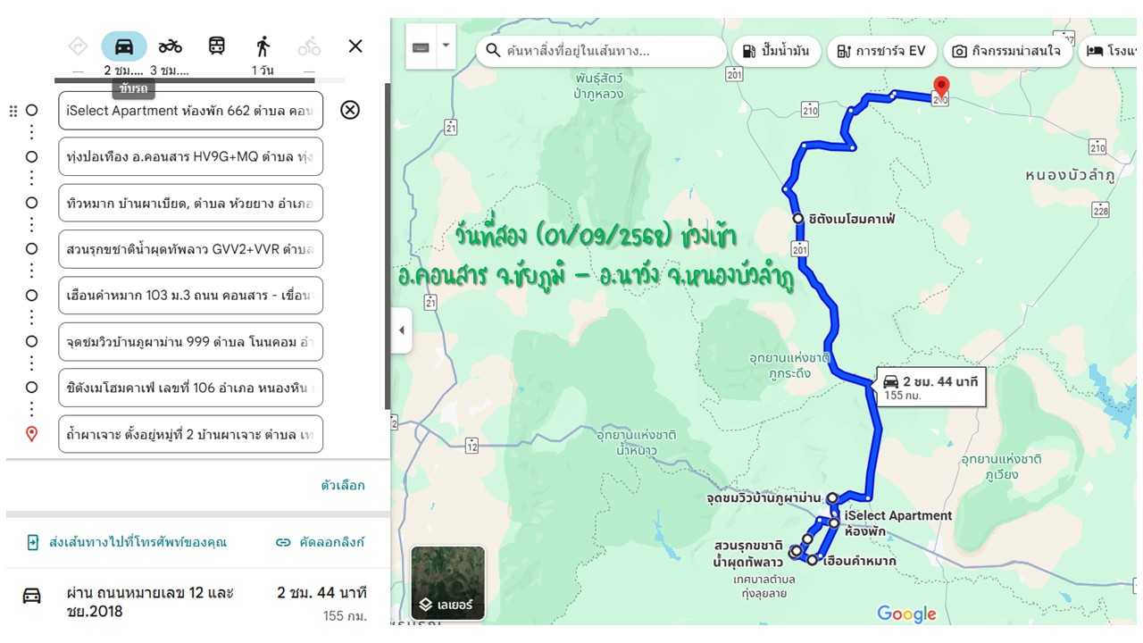
Task: Click the คัดลอกลิงก์ copy link button
Action: click(x=320, y=542)
